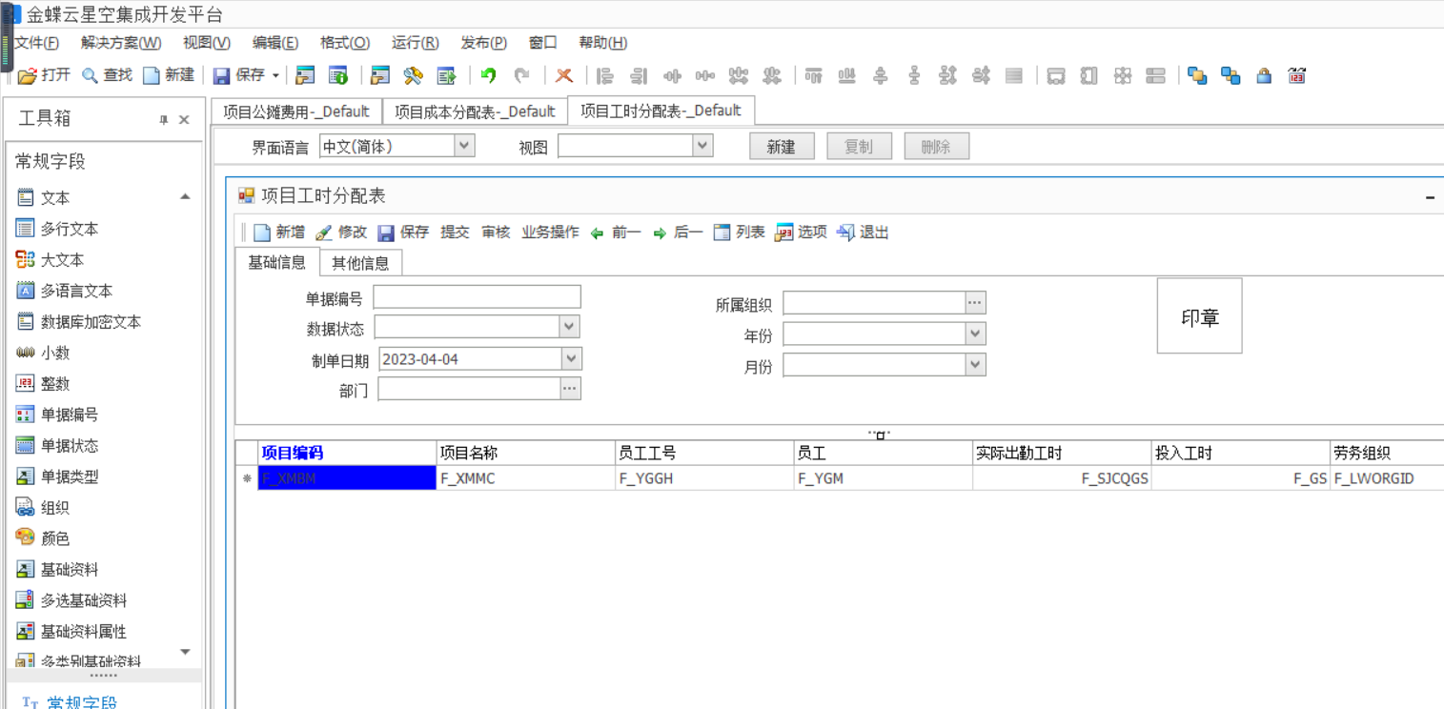Click 列表 list icon in form toolbar
1444x709 pixels.
722,233
